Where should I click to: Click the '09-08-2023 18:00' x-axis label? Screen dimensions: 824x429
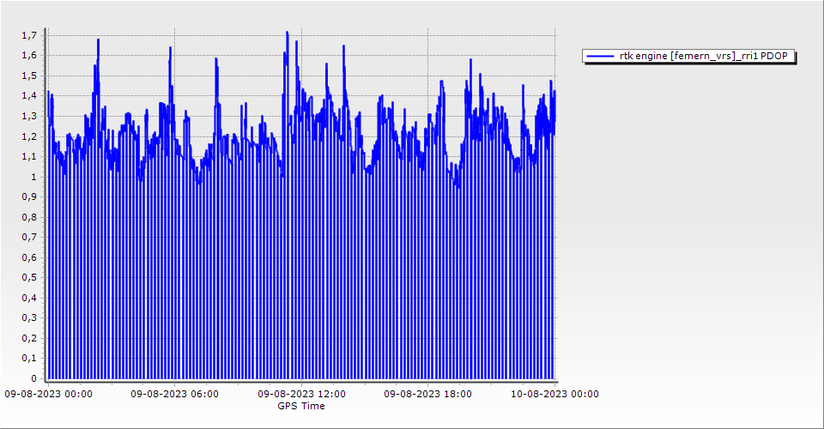[x=427, y=395]
